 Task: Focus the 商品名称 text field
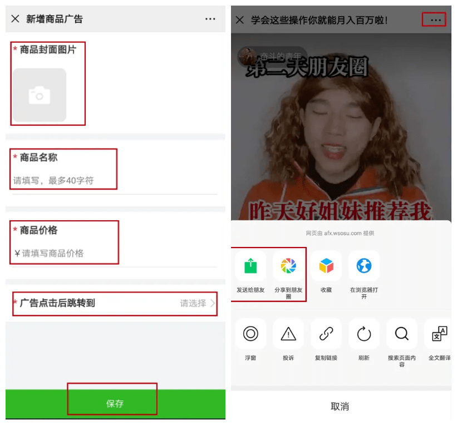(x=114, y=181)
